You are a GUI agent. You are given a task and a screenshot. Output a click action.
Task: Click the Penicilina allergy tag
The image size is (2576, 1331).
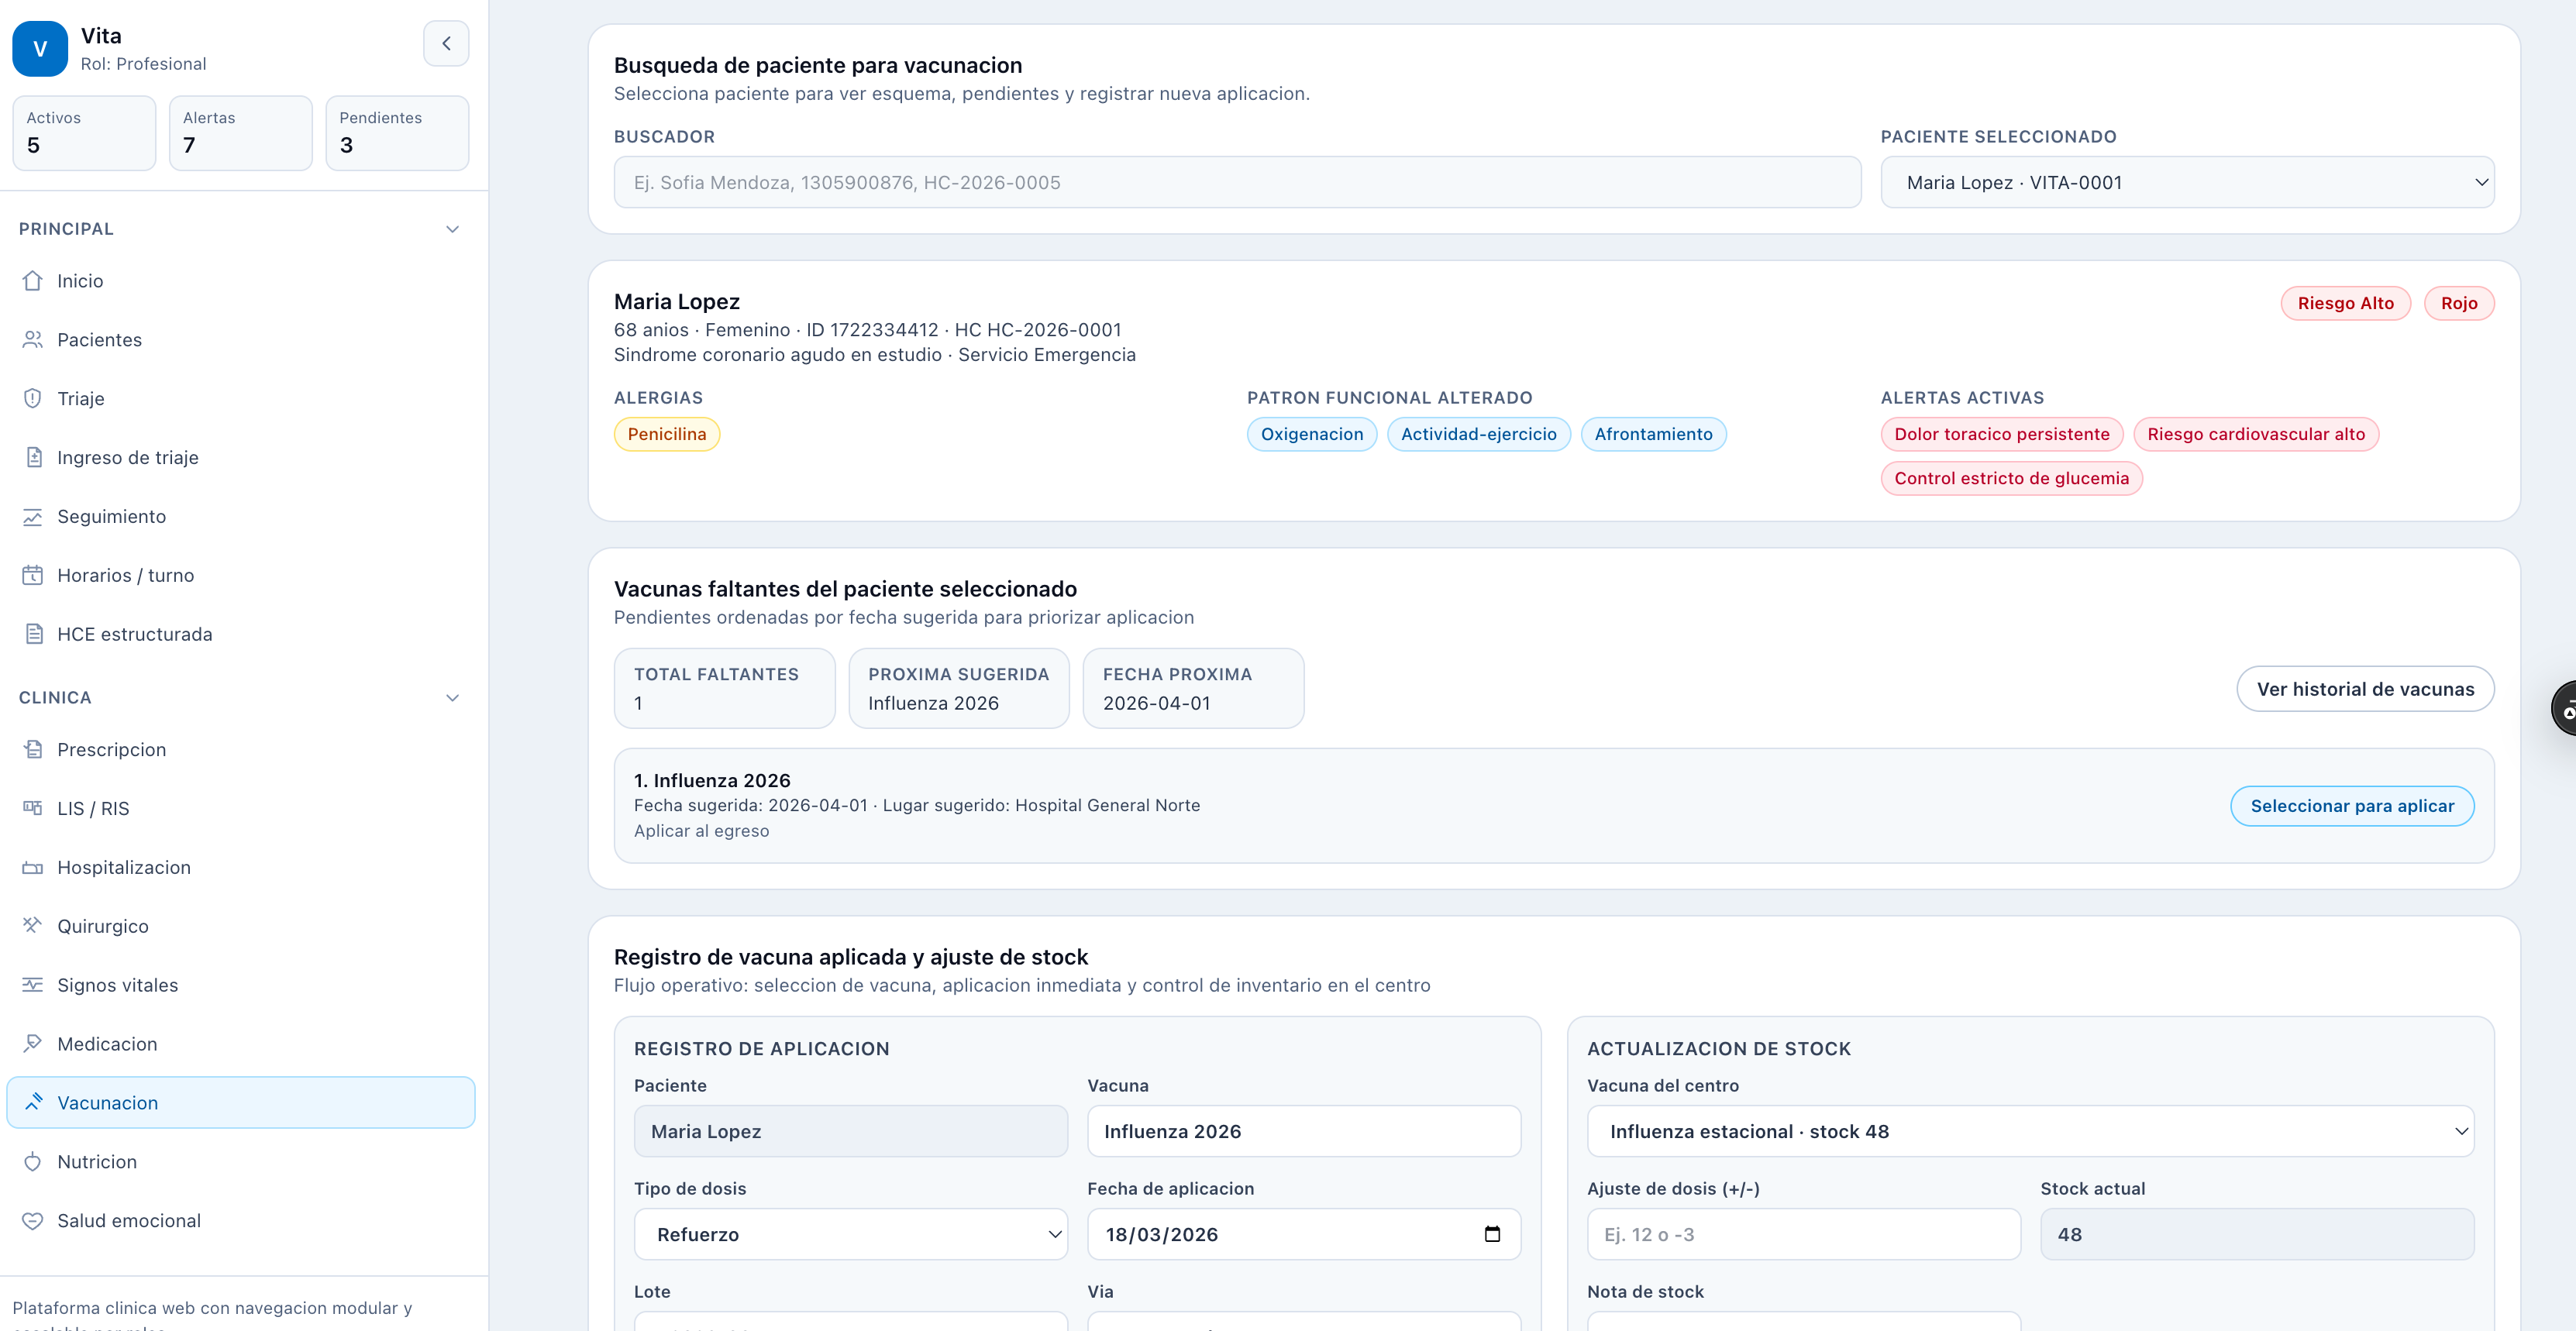coord(667,435)
